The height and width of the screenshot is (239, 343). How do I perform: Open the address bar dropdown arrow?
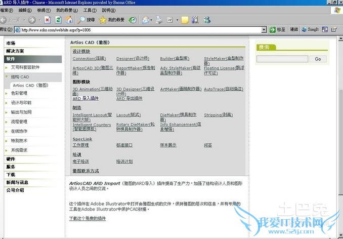click(x=264, y=30)
